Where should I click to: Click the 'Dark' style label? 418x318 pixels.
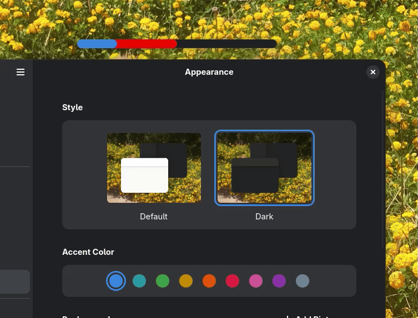pos(264,217)
